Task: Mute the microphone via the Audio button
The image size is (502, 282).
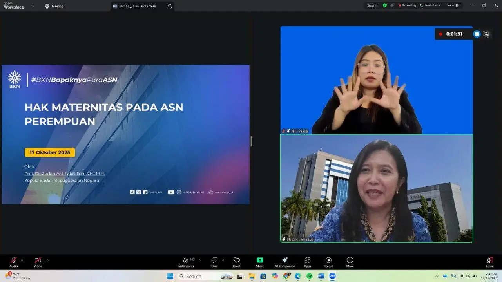Action: tap(13, 262)
